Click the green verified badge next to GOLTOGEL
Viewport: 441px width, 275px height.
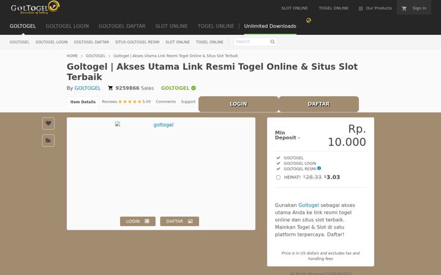[x=194, y=88]
